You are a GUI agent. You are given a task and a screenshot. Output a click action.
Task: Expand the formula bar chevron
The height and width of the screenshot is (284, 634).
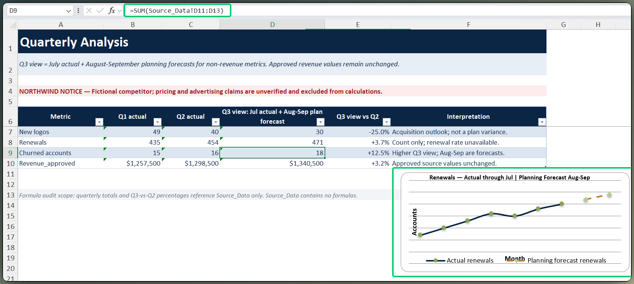(x=120, y=10)
